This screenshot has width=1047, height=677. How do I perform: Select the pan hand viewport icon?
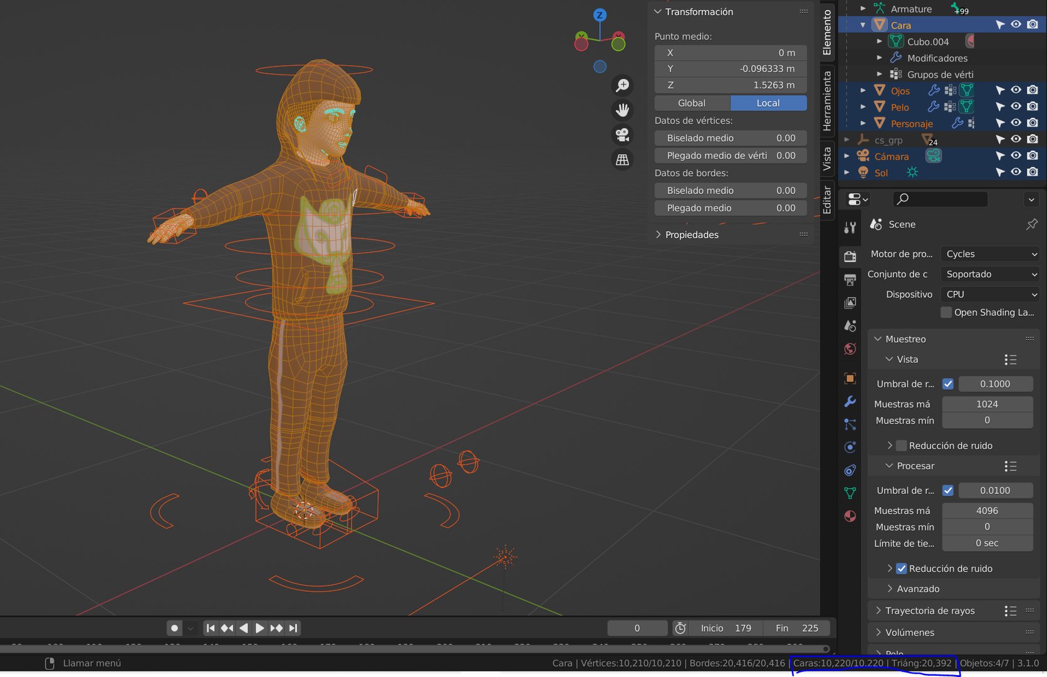tap(622, 110)
